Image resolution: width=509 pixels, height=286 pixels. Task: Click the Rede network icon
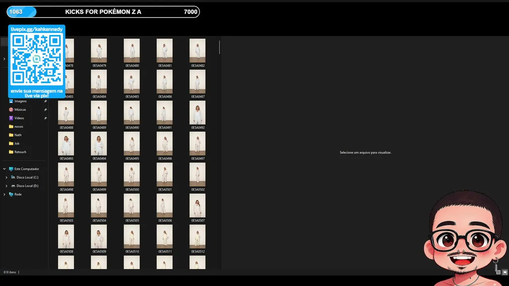[x=11, y=194]
